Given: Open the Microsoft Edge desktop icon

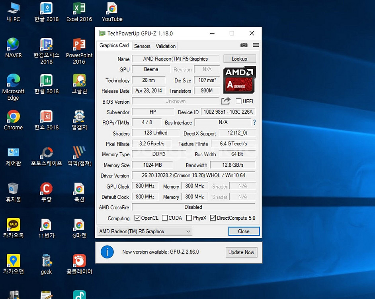Looking at the screenshot, I should click(14, 87).
